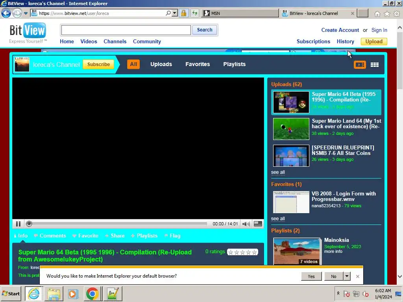Image resolution: width=403 pixels, height=302 pixels.
Task: Rate the video with five stars
Action: [x=255, y=252]
